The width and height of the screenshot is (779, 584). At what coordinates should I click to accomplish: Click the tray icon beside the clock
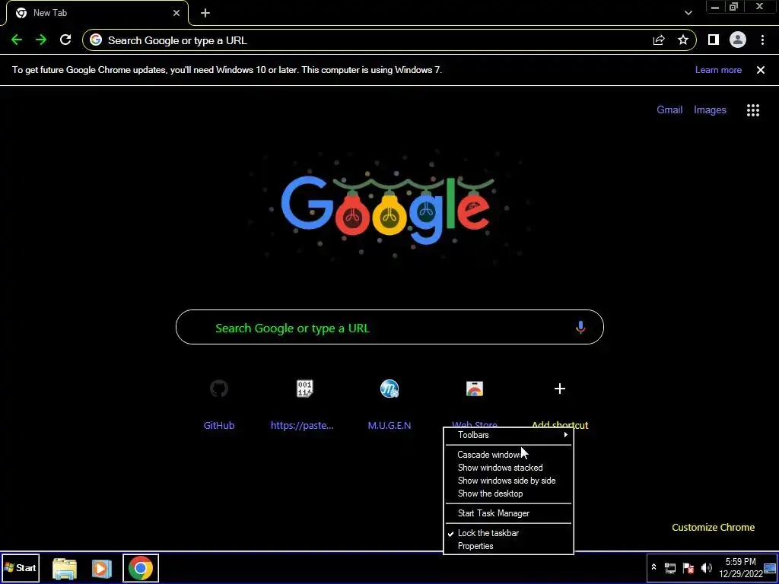(770, 568)
